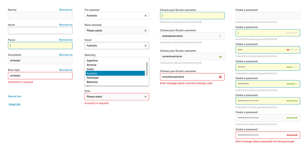The width and height of the screenshot is (307, 150).
Task: Click the arrow icon on Hover Australia dropdown
Action: tap(145, 46)
